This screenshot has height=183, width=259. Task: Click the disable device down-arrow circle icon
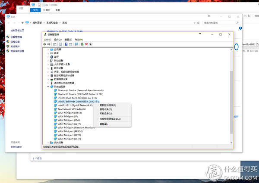click(91, 44)
